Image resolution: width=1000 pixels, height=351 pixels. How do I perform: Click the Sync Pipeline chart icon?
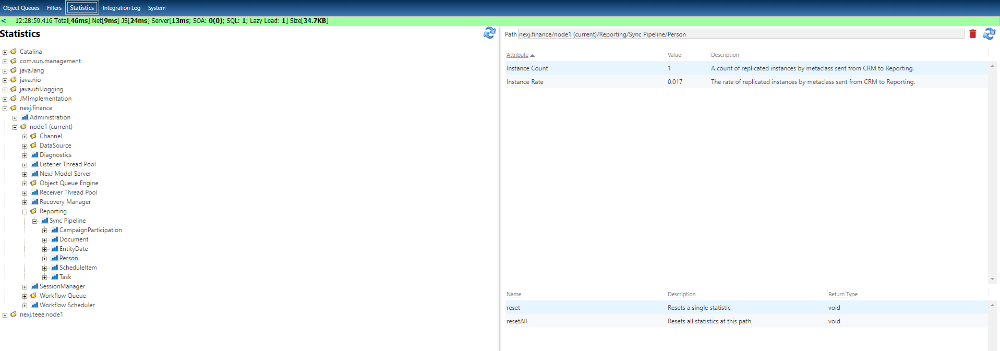tap(44, 221)
